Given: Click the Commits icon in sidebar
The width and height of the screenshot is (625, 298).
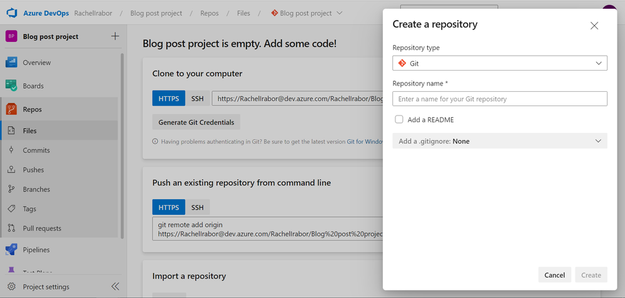Looking at the screenshot, I should pos(11,150).
